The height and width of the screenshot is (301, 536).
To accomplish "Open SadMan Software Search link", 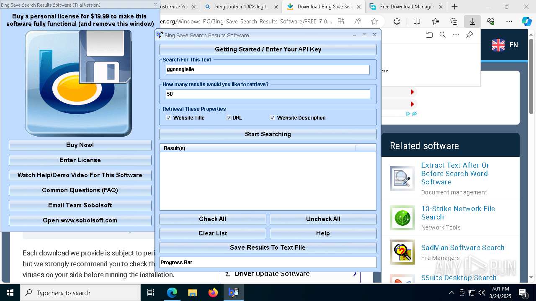I will 463,247.
